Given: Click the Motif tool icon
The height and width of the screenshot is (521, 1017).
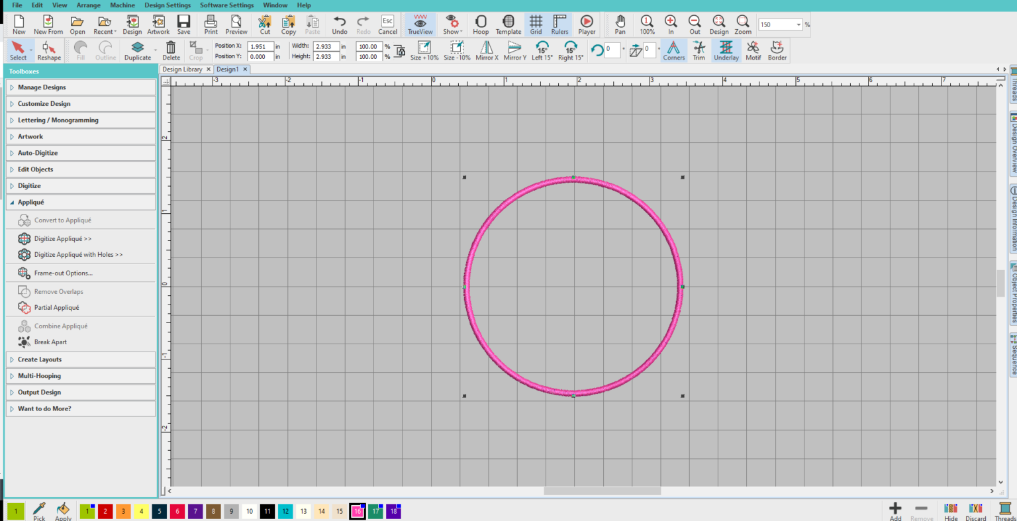Looking at the screenshot, I should 753,50.
